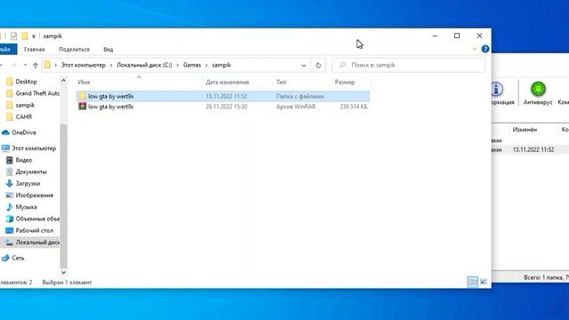Open Explorer help question mark icon
This screenshot has width=569, height=320.
[x=485, y=49]
